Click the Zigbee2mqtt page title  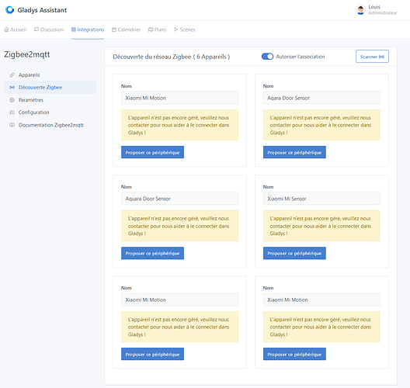click(27, 54)
